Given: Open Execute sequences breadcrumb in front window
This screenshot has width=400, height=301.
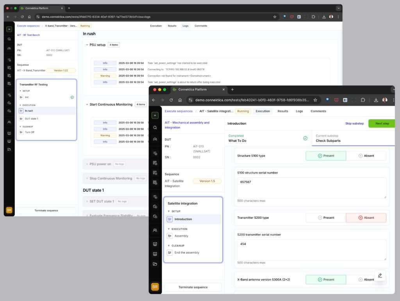Looking at the screenshot, I should [179, 111].
